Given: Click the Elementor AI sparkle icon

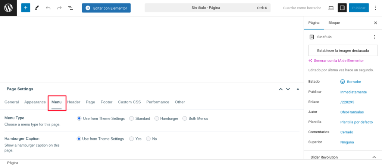Looking at the screenshot, I should click(x=310, y=61).
